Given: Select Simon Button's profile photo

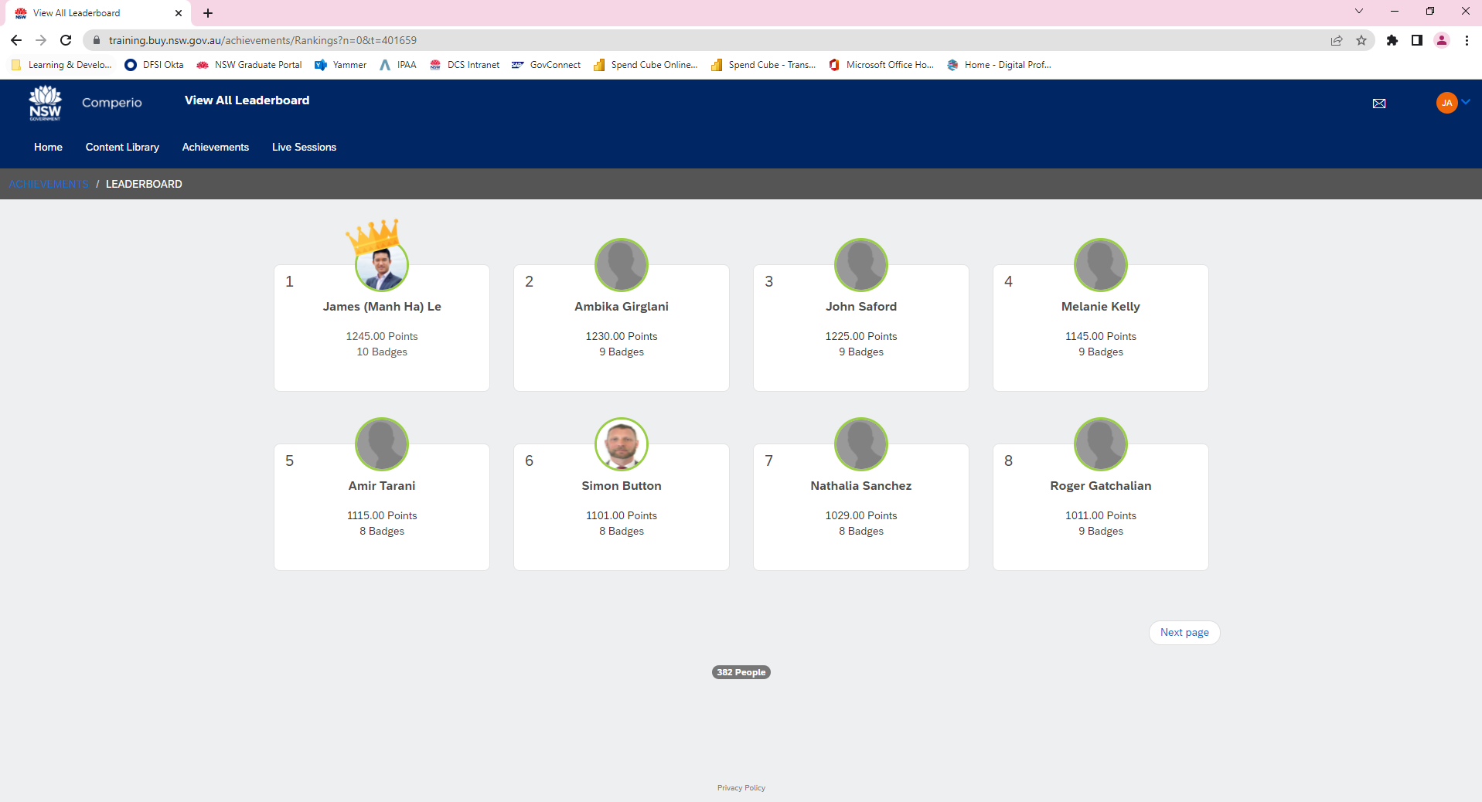Looking at the screenshot, I should coord(622,444).
